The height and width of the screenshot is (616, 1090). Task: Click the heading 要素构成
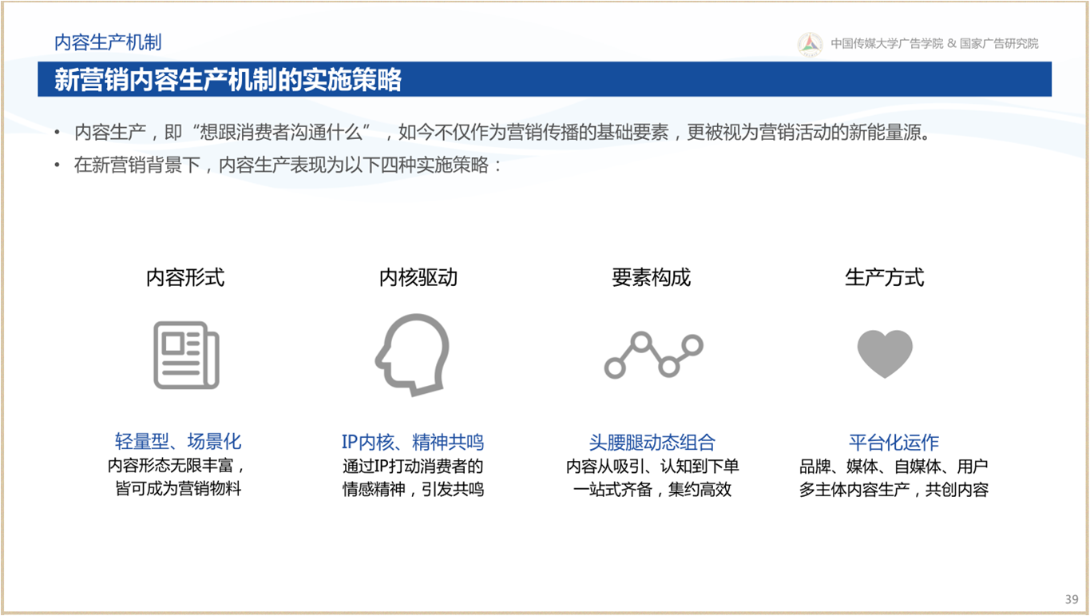pyautogui.click(x=651, y=277)
